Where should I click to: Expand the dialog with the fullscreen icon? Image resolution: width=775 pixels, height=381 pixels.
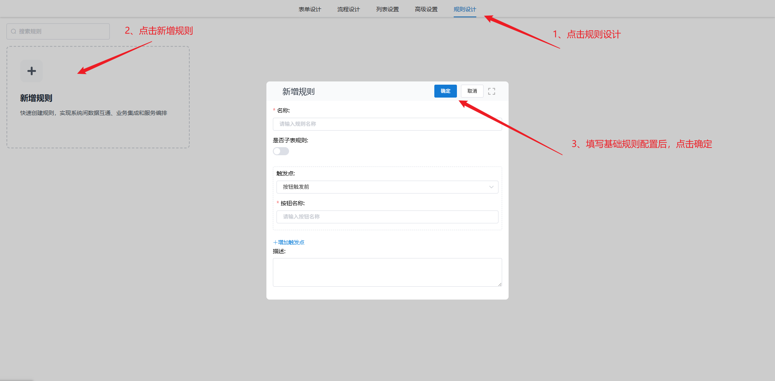[x=491, y=92]
